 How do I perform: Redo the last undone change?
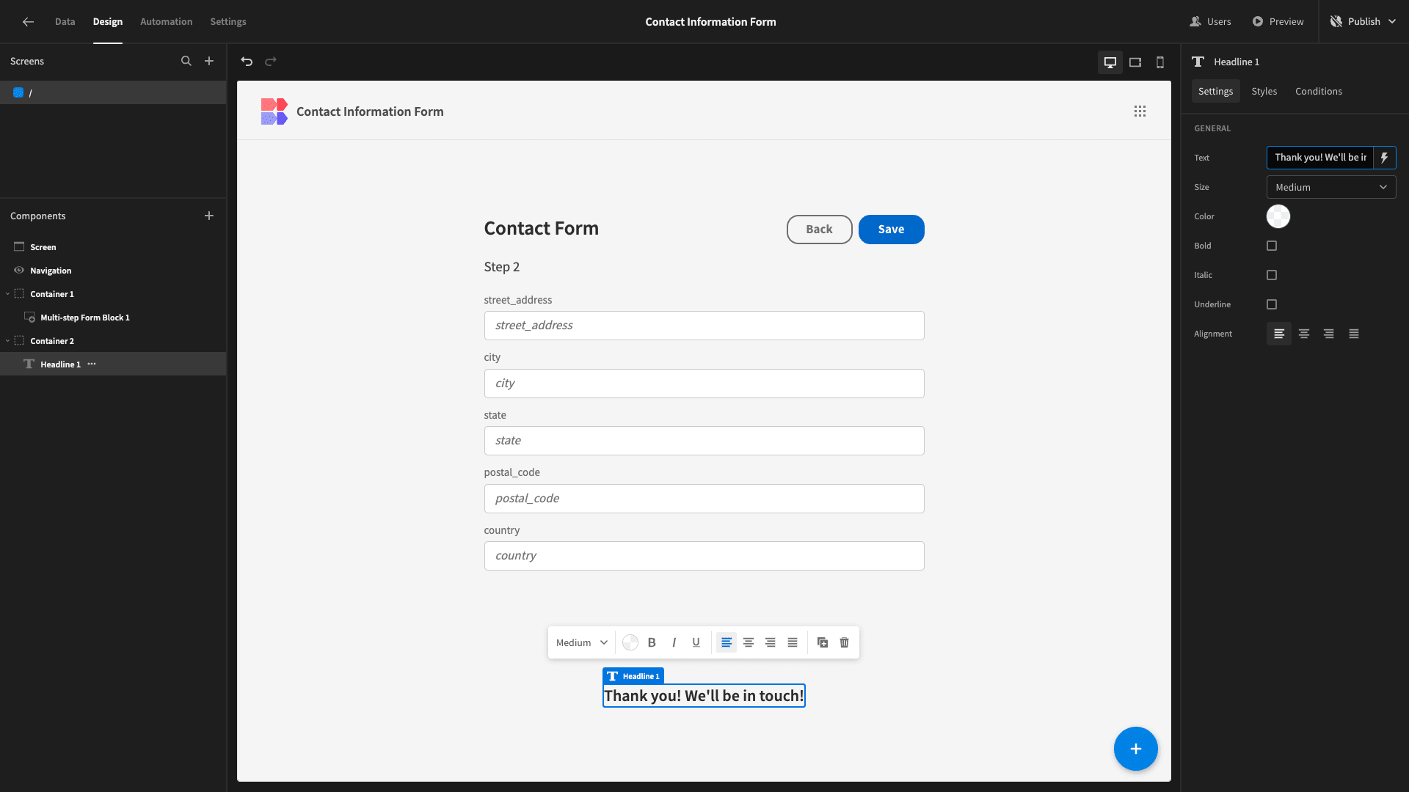point(271,62)
